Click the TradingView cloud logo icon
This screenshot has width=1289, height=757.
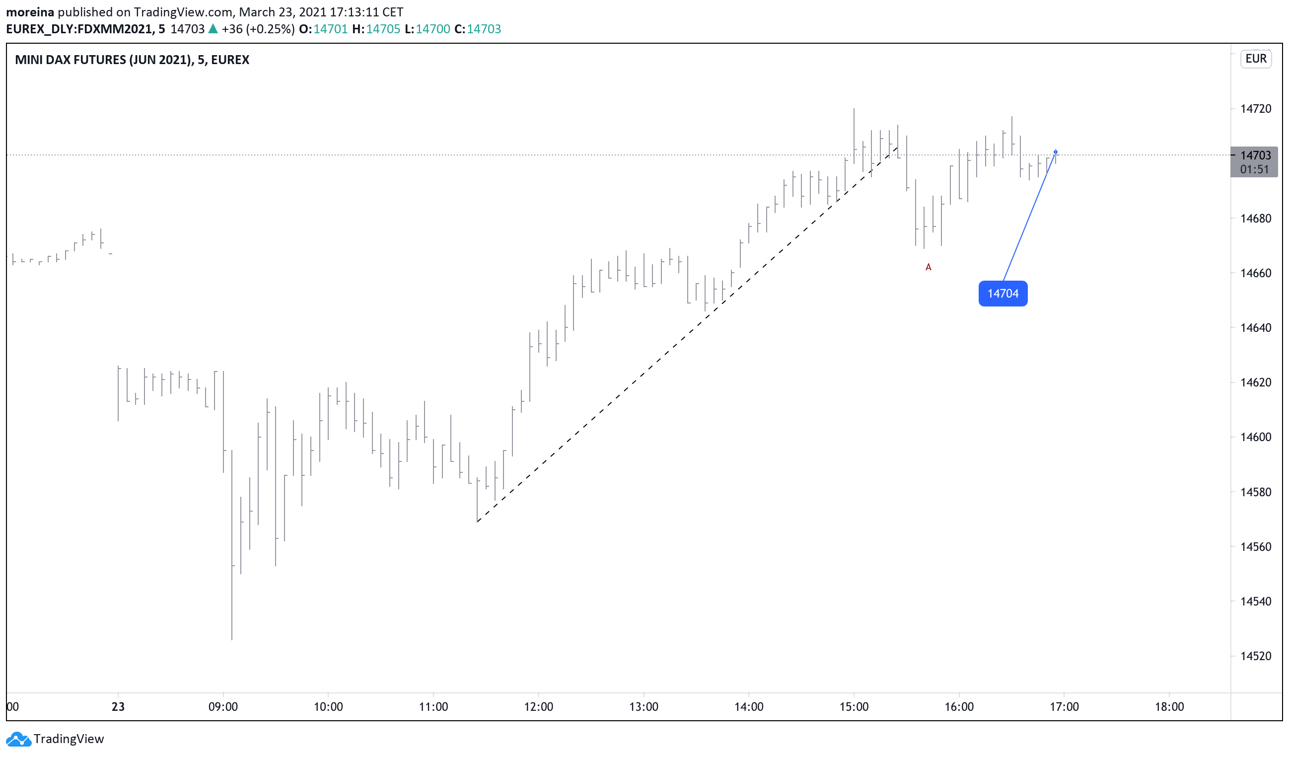[18, 739]
